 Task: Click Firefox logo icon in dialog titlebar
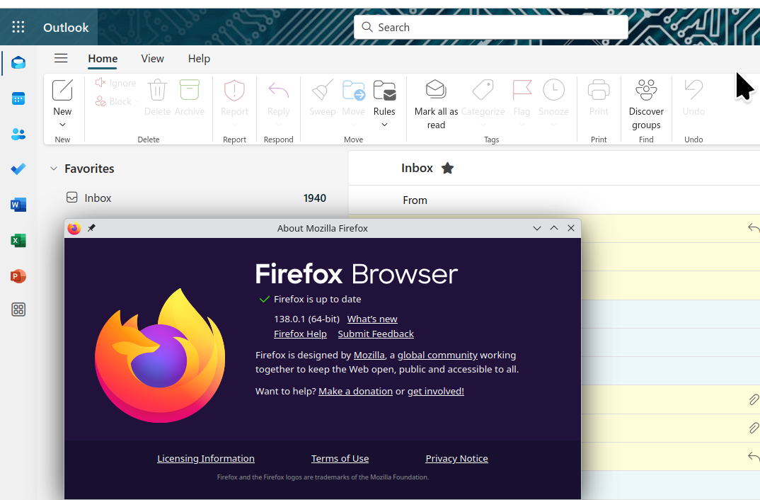(x=74, y=228)
